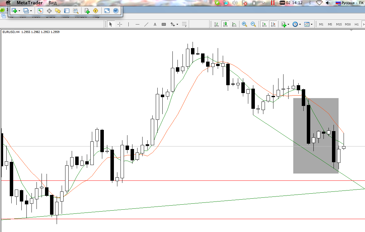Select the trendline tool
The height and width of the screenshot is (232, 365).
[146, 24]
